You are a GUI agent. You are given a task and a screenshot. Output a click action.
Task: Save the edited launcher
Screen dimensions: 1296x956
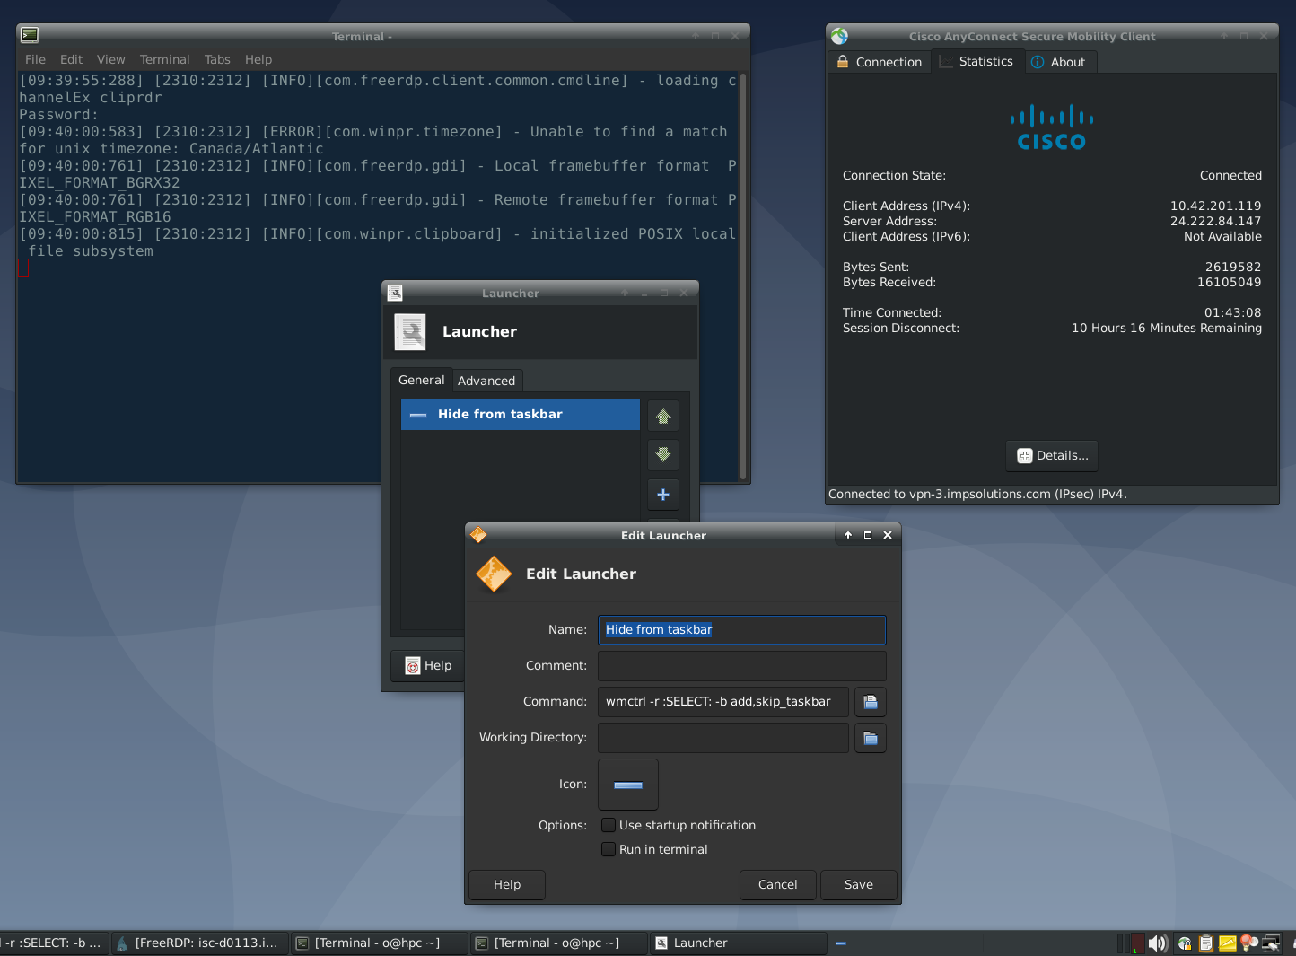[858, 884]
